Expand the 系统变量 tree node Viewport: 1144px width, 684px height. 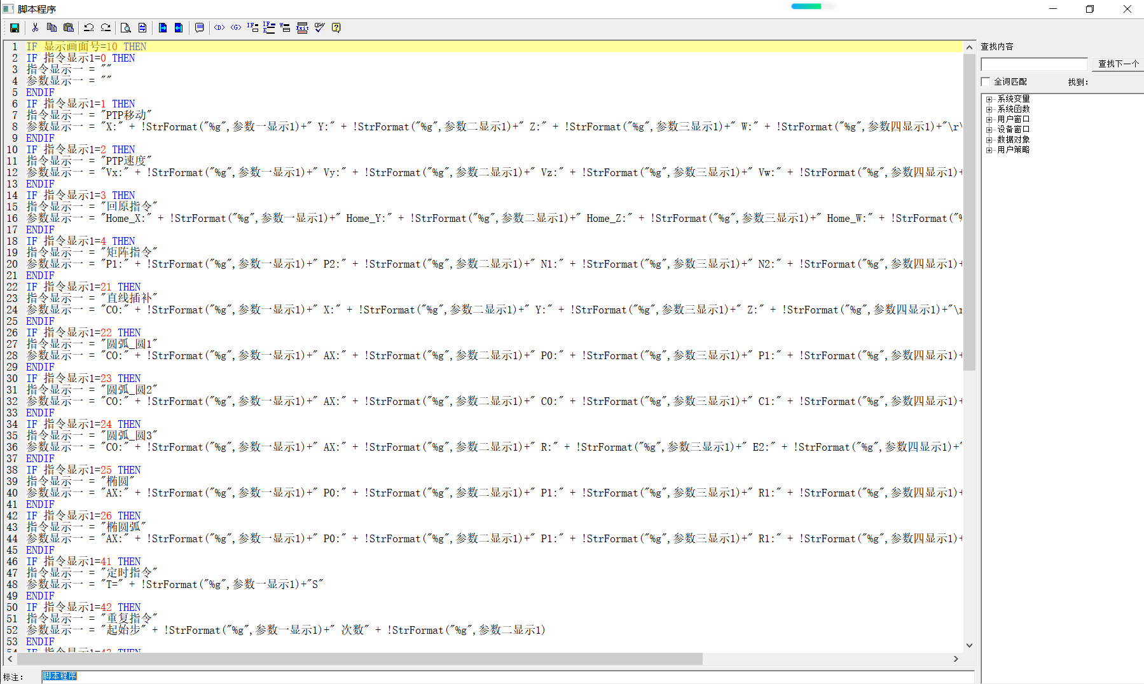[x=989, y=99]
